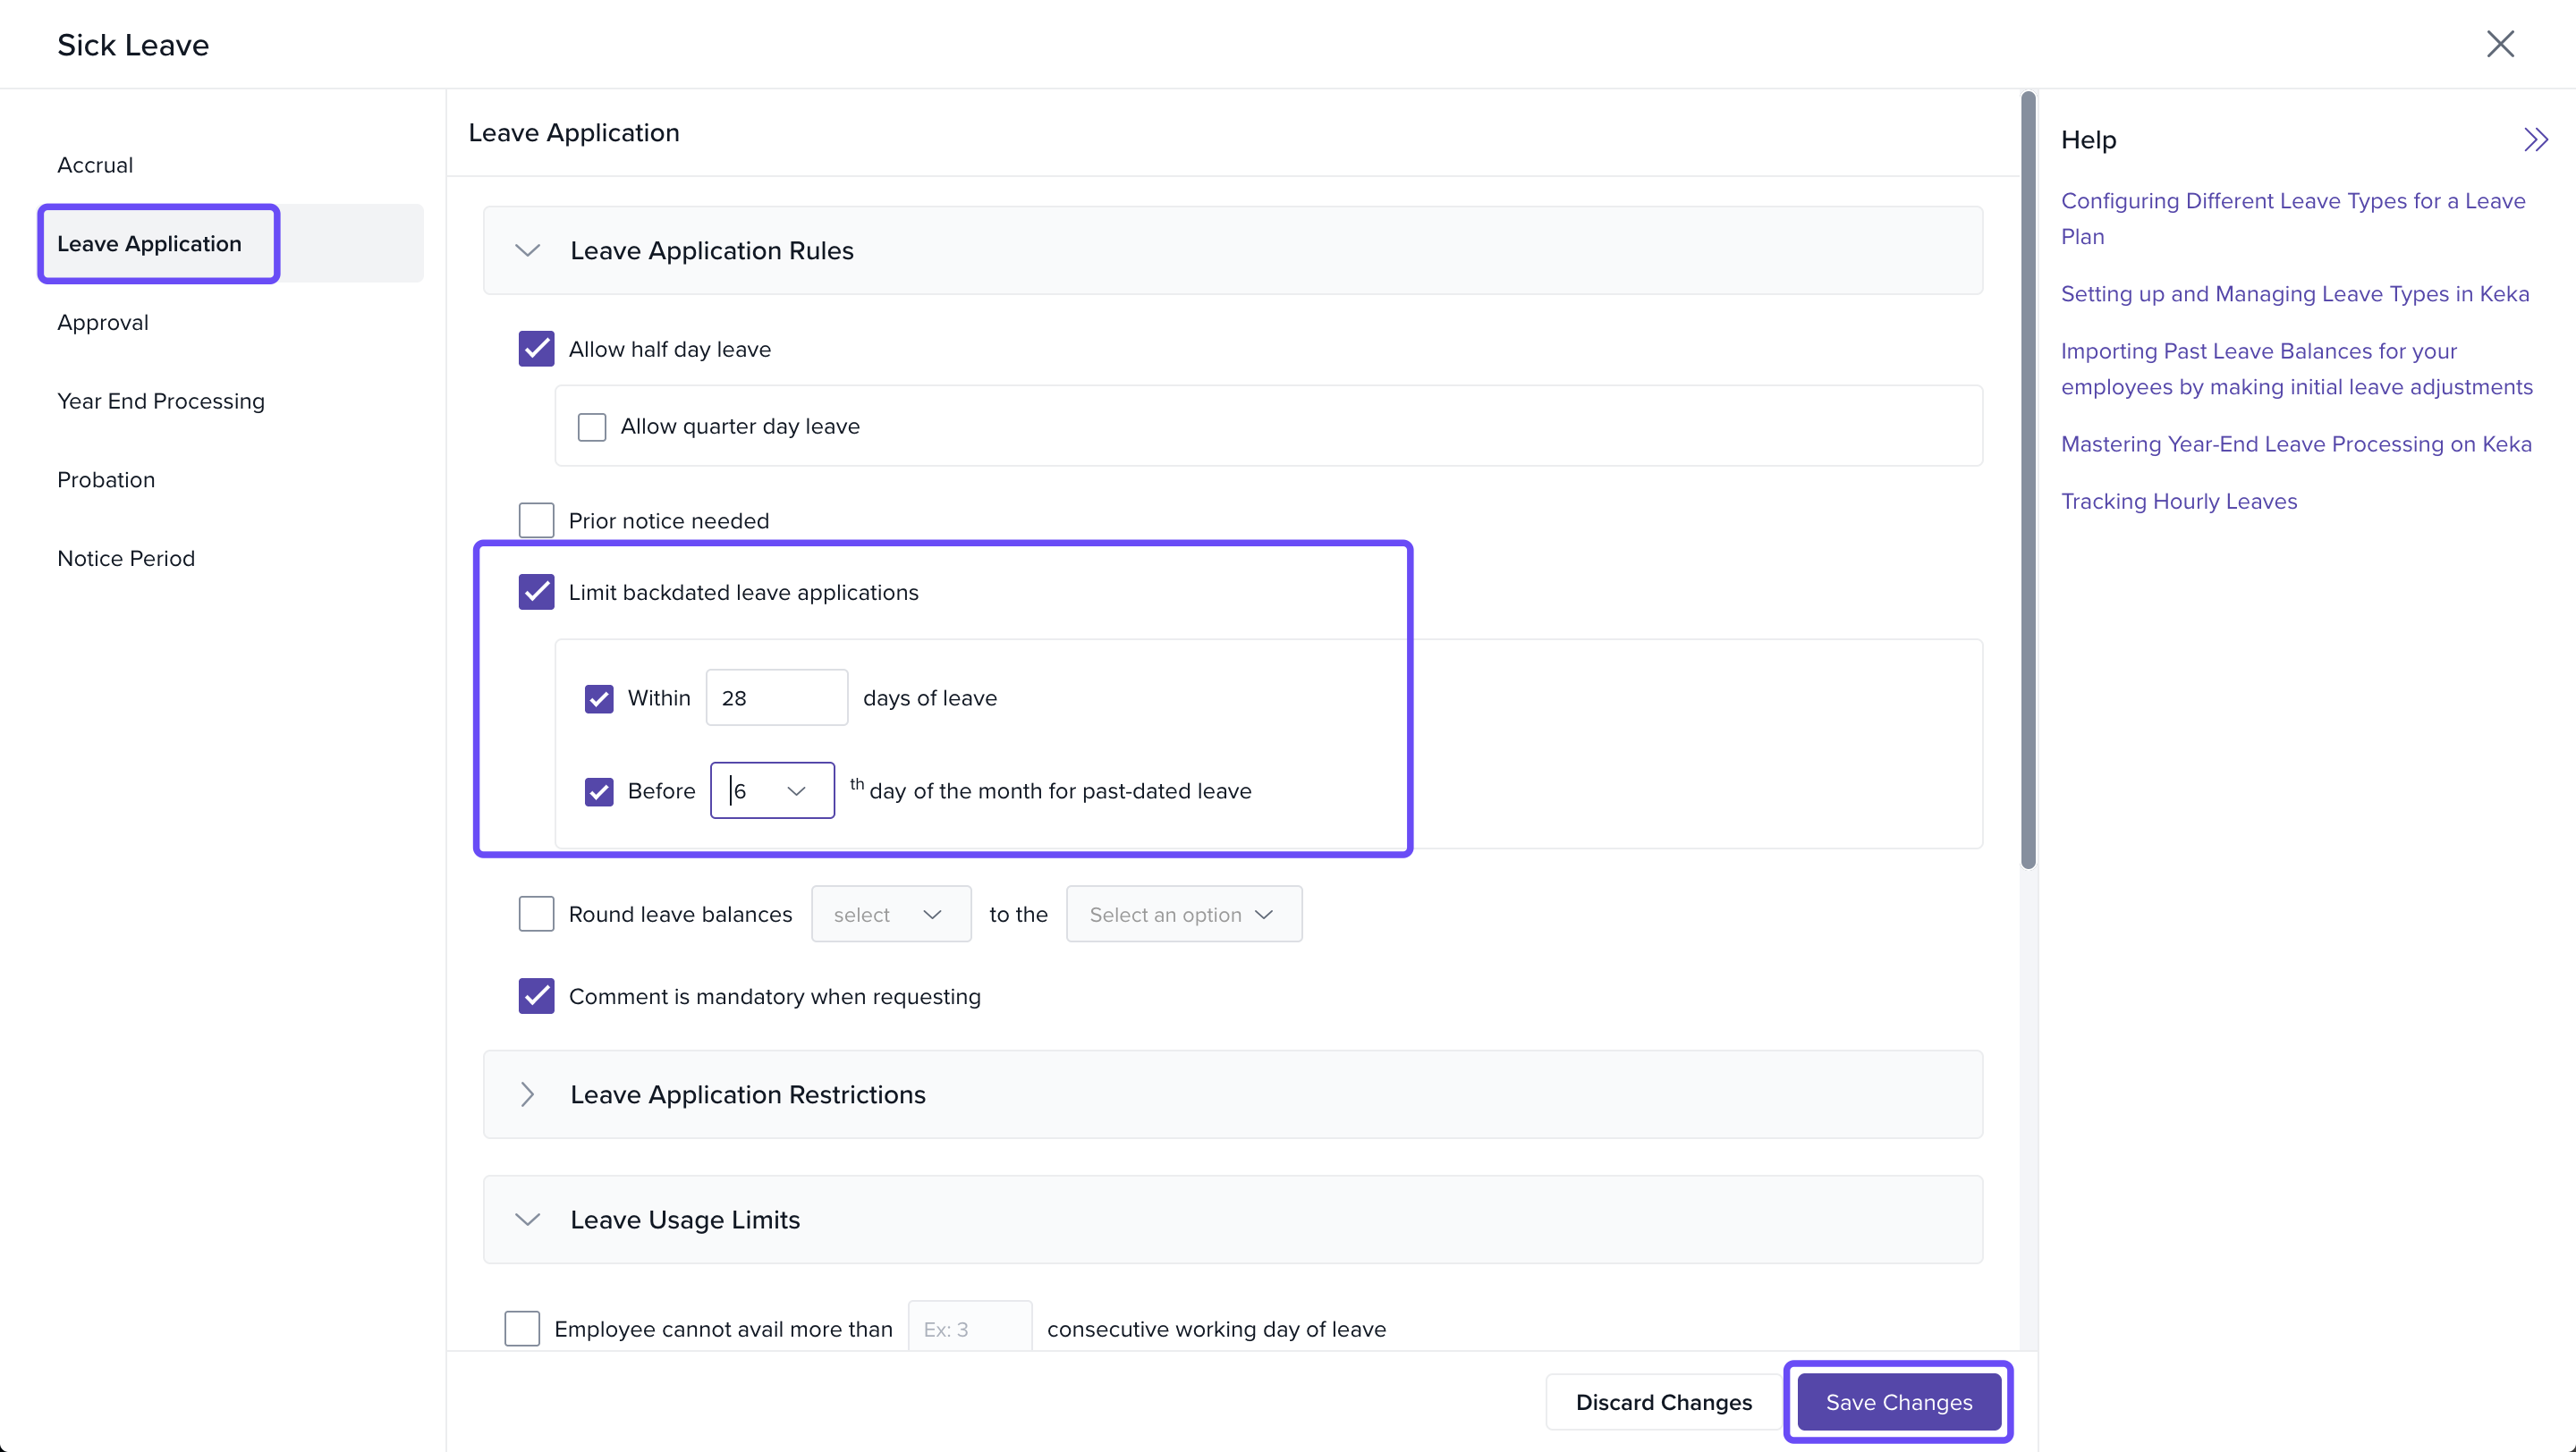2576x1452 pixels.
Task: Open the Before day-of-month dropdown
Action: (772, 790)
